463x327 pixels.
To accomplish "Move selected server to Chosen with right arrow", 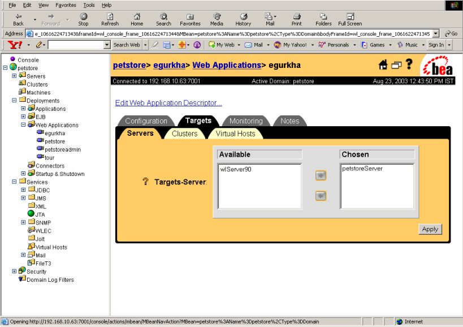I will (321, 175).
